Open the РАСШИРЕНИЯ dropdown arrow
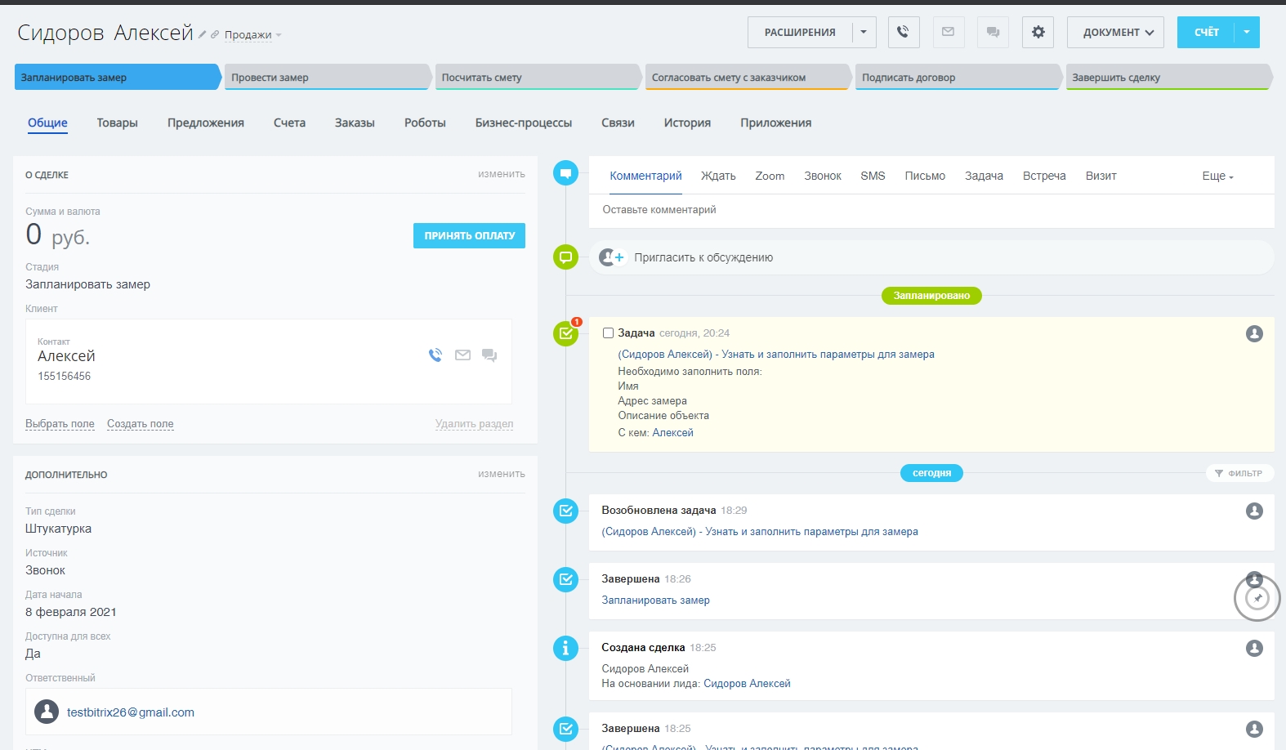 [864, 32]
